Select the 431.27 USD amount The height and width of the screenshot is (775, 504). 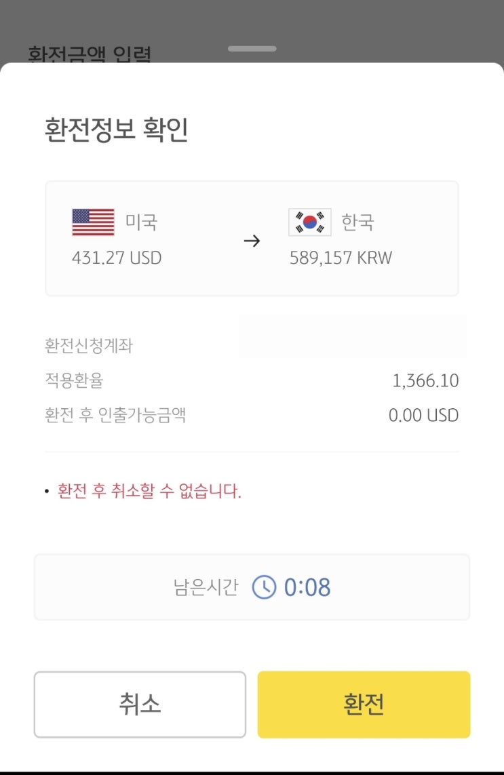(x=117, y=258)
